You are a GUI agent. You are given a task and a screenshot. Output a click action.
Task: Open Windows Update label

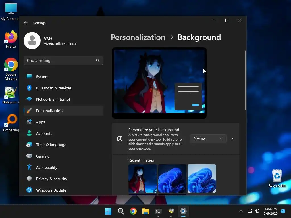pos(51,190)
